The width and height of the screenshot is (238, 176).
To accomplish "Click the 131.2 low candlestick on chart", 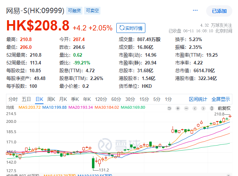I will [93, 163].
